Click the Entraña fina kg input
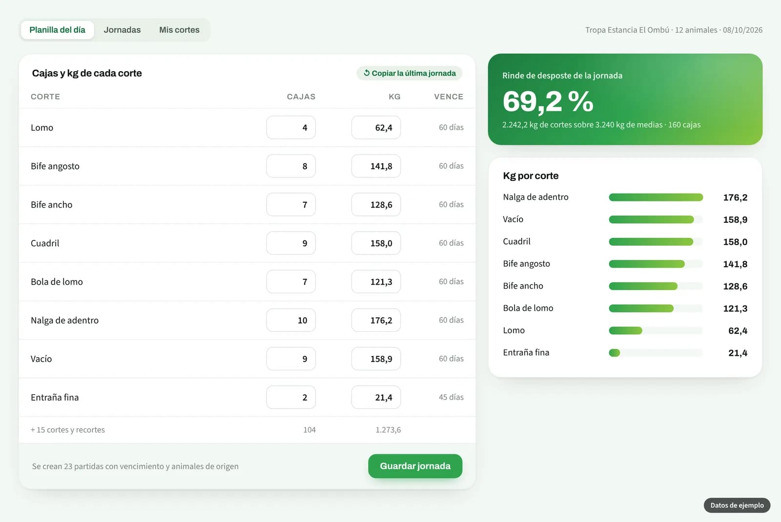The image size is (781, 522). point(376,397)
